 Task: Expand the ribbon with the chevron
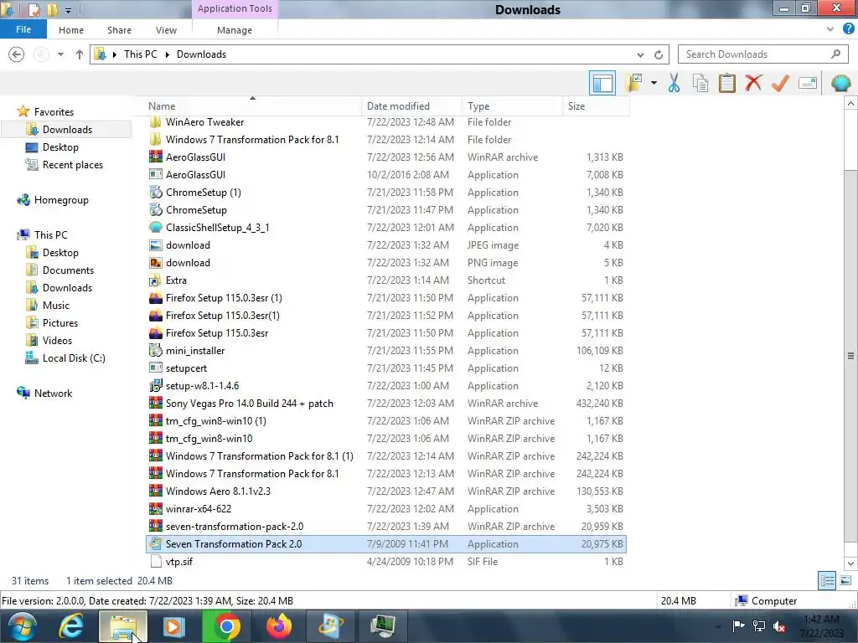coord(830,29)
